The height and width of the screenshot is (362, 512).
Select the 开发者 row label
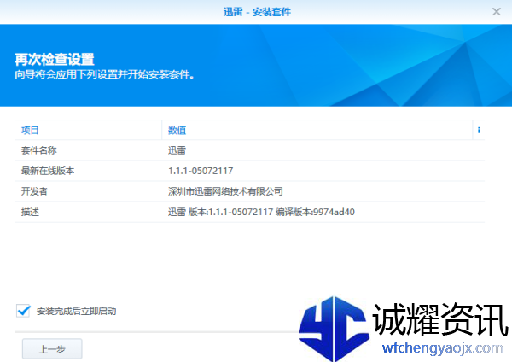point(34,191)
